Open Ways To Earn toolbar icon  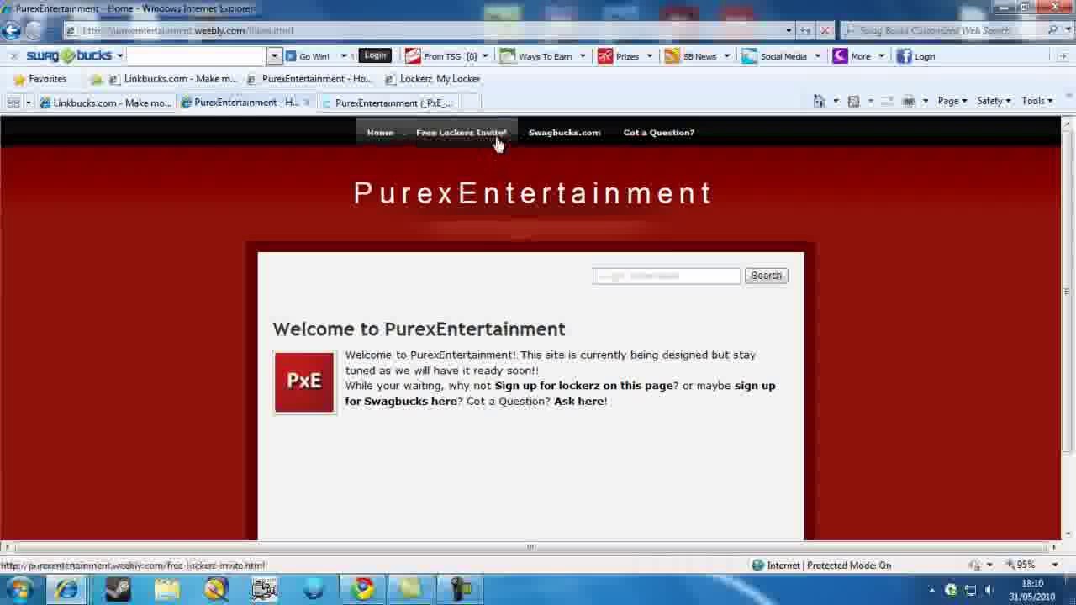[x=507, y=56]
